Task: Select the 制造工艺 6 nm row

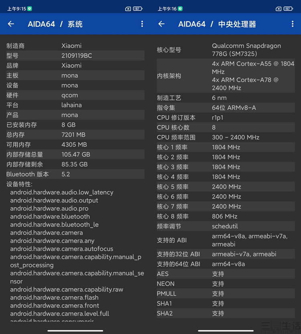Action: [226, 98]
